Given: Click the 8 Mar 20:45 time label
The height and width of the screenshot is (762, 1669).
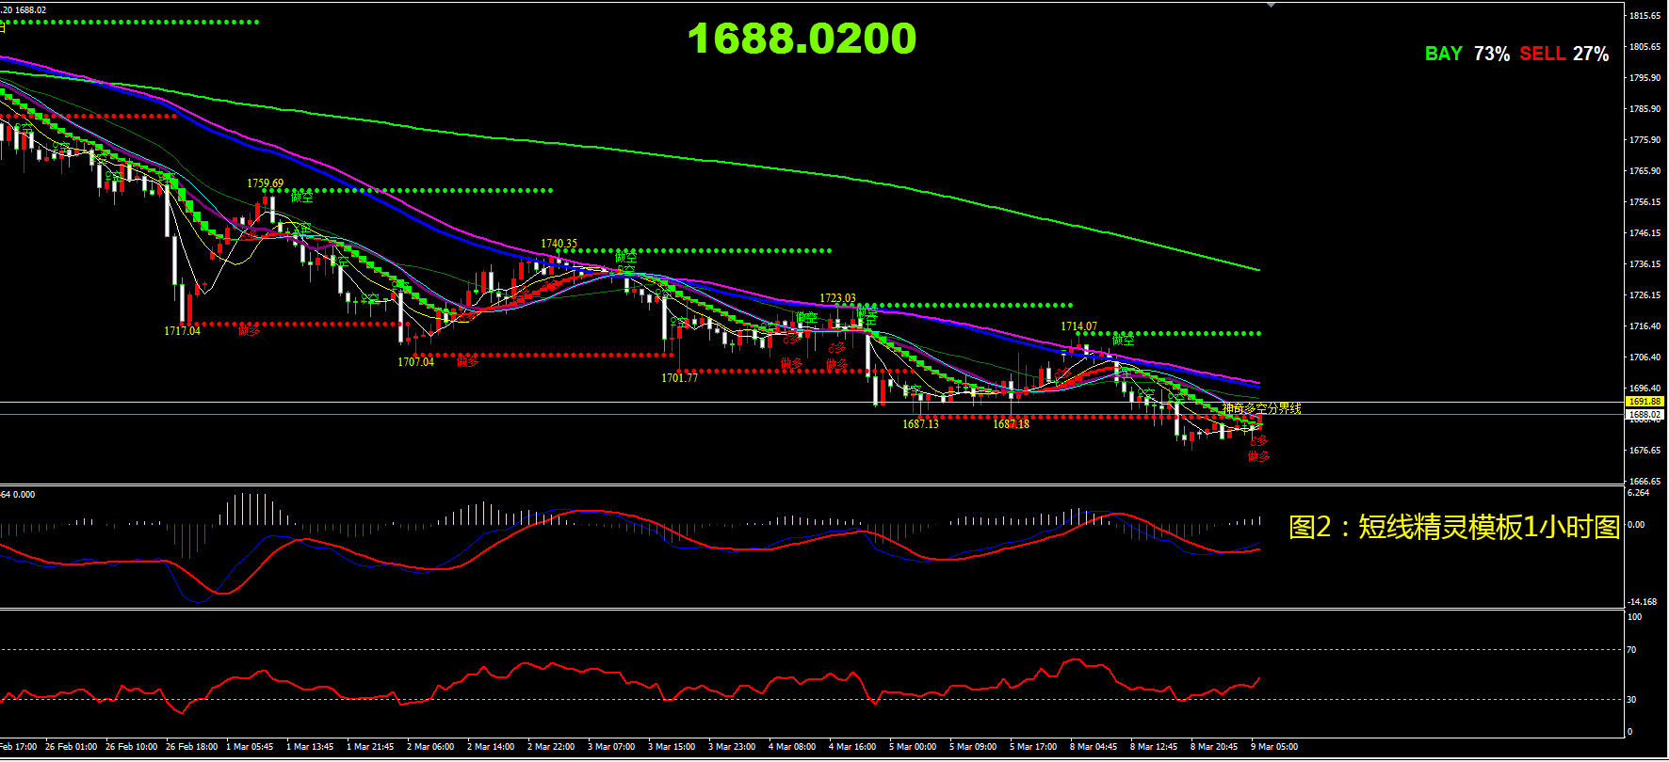Looking at the screenshot, I should tap(1214, 747).
